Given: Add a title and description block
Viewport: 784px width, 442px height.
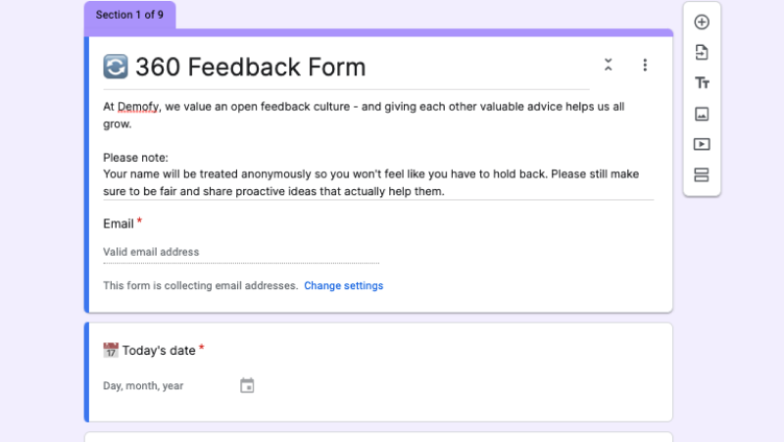Looking at the screenshot, I should [702, 83].
